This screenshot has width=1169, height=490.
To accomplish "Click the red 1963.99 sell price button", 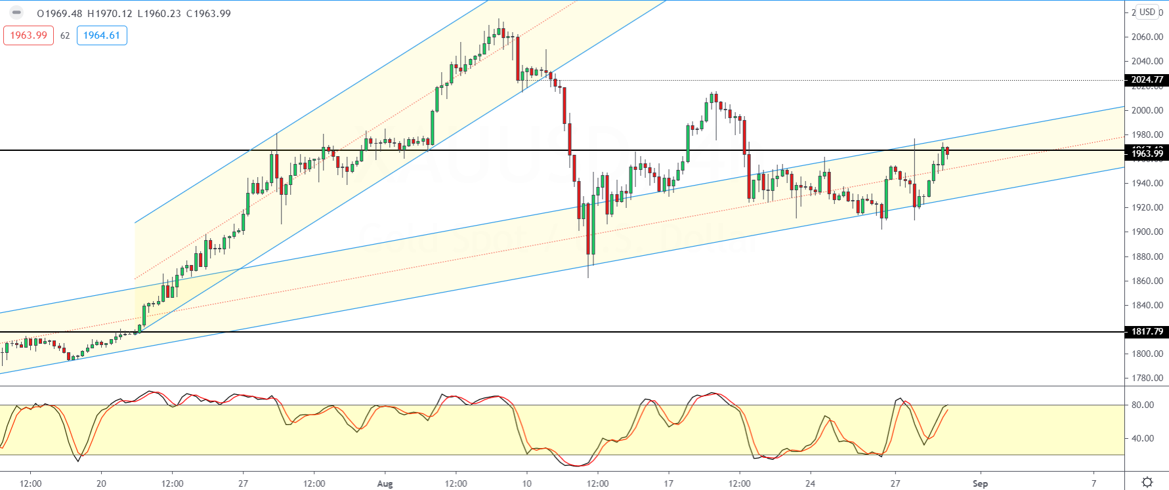I will click(29, 35).
